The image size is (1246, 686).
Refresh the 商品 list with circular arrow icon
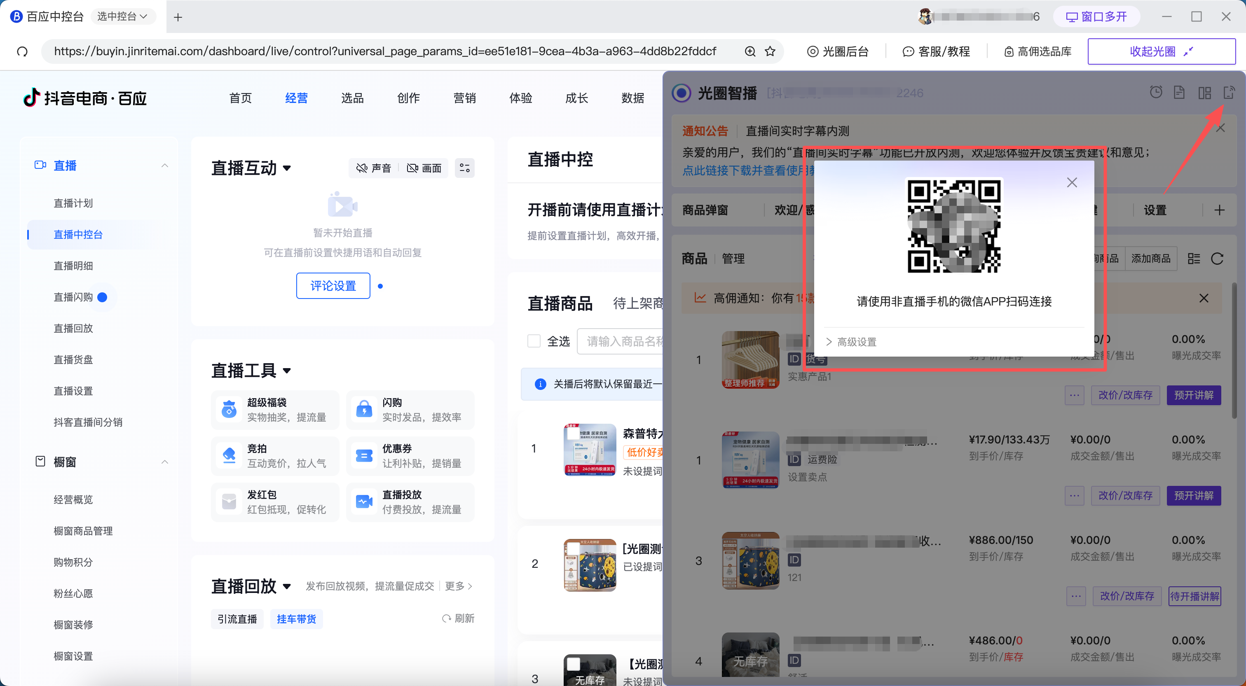pos(1218,259)
